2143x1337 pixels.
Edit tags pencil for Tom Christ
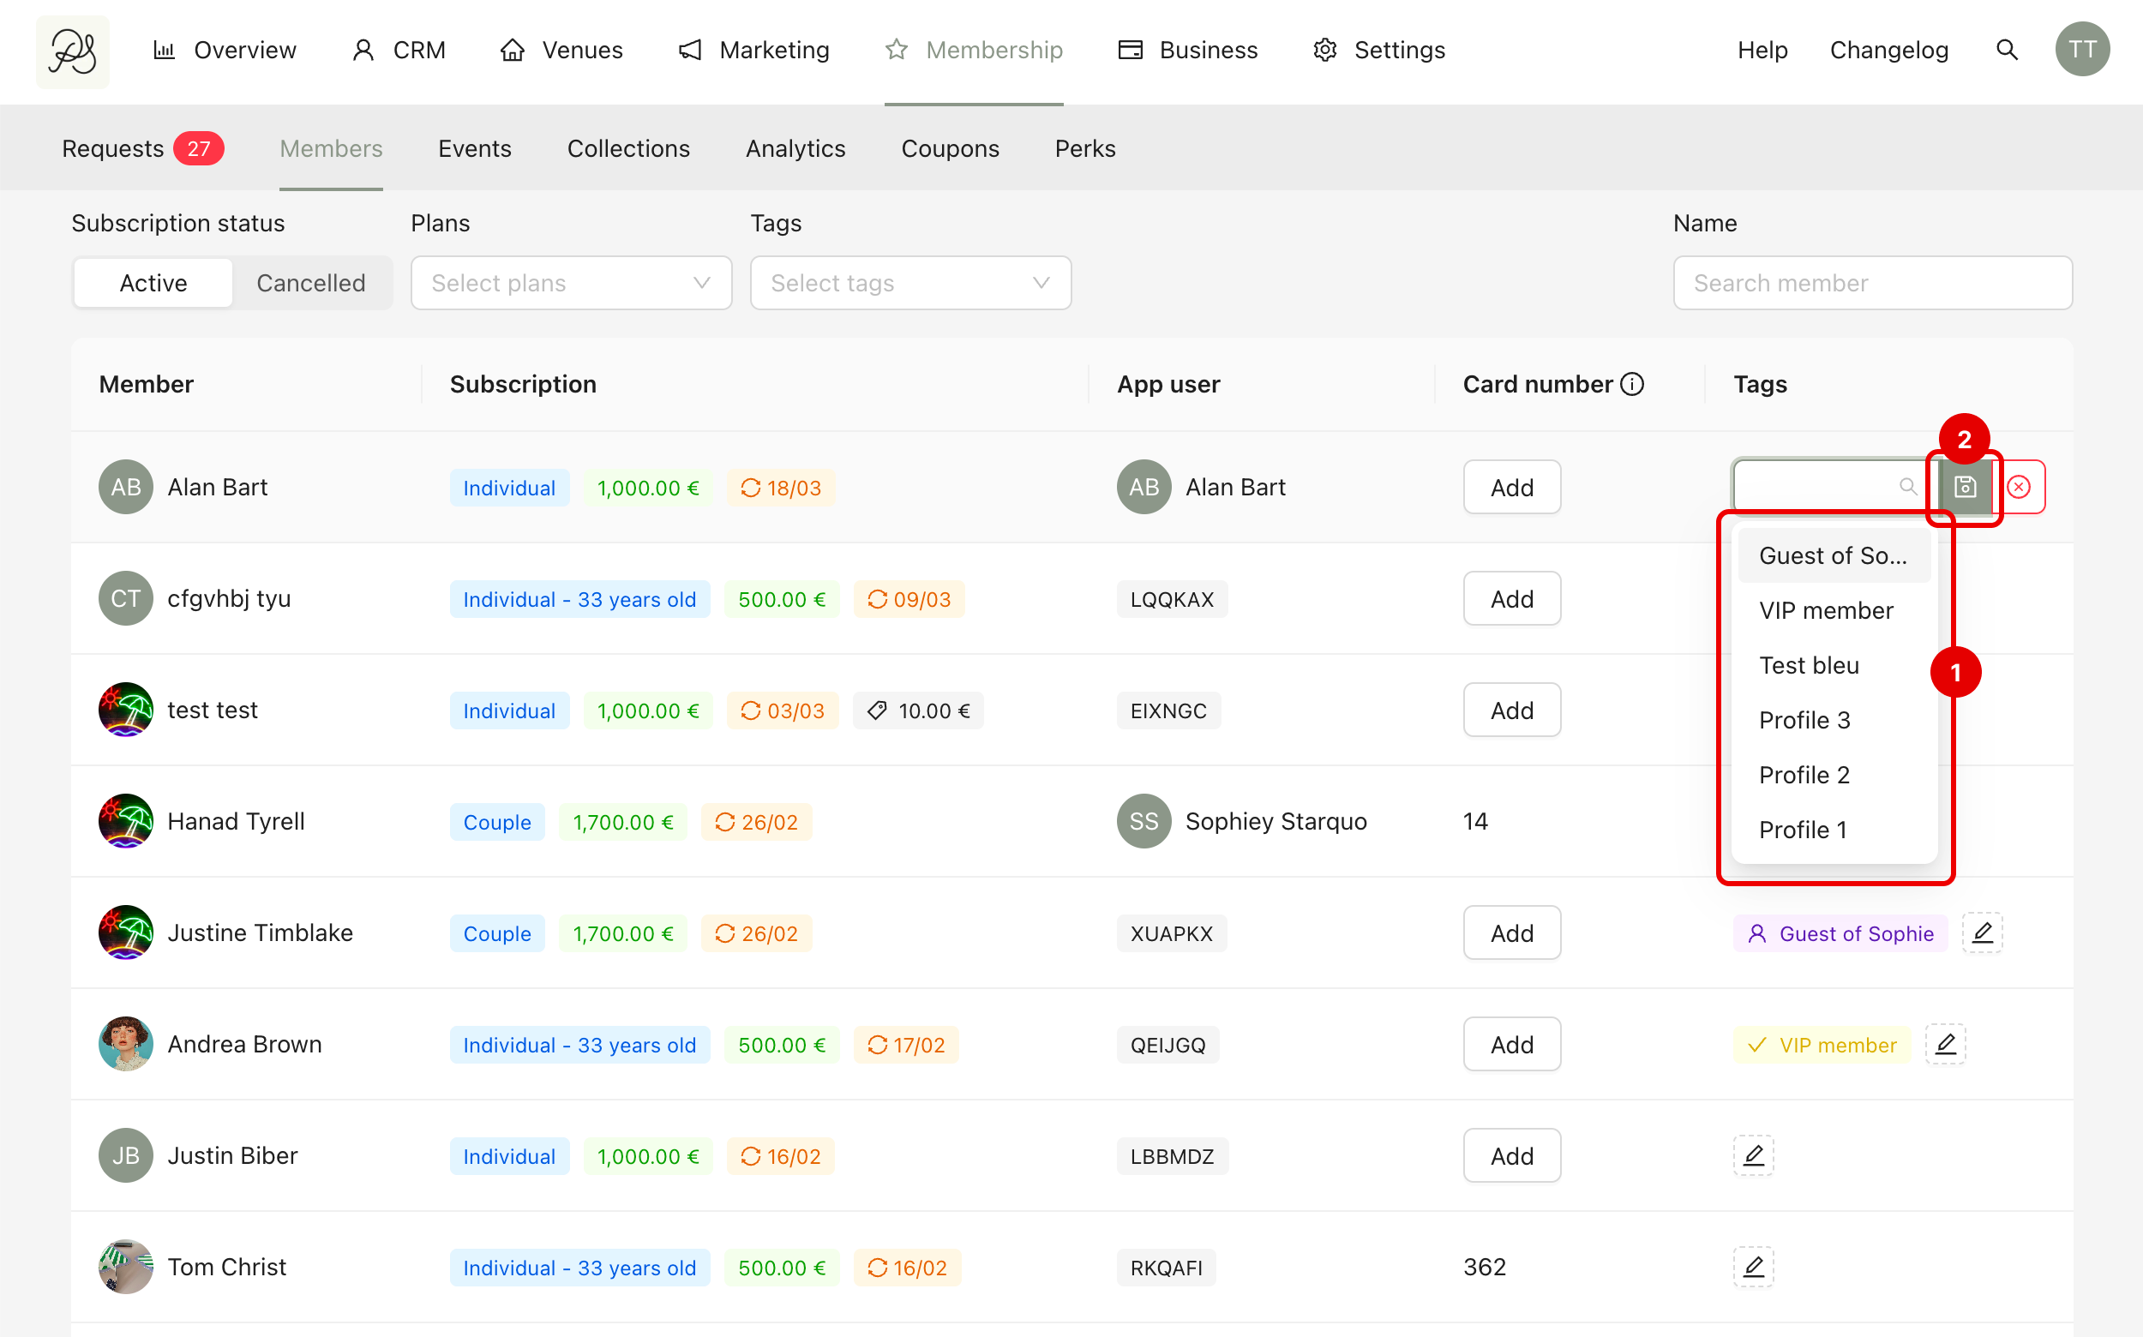pos(1753,1267)
